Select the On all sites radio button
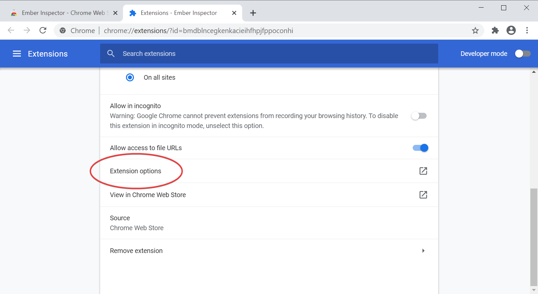538x294 pixels. 130,77
